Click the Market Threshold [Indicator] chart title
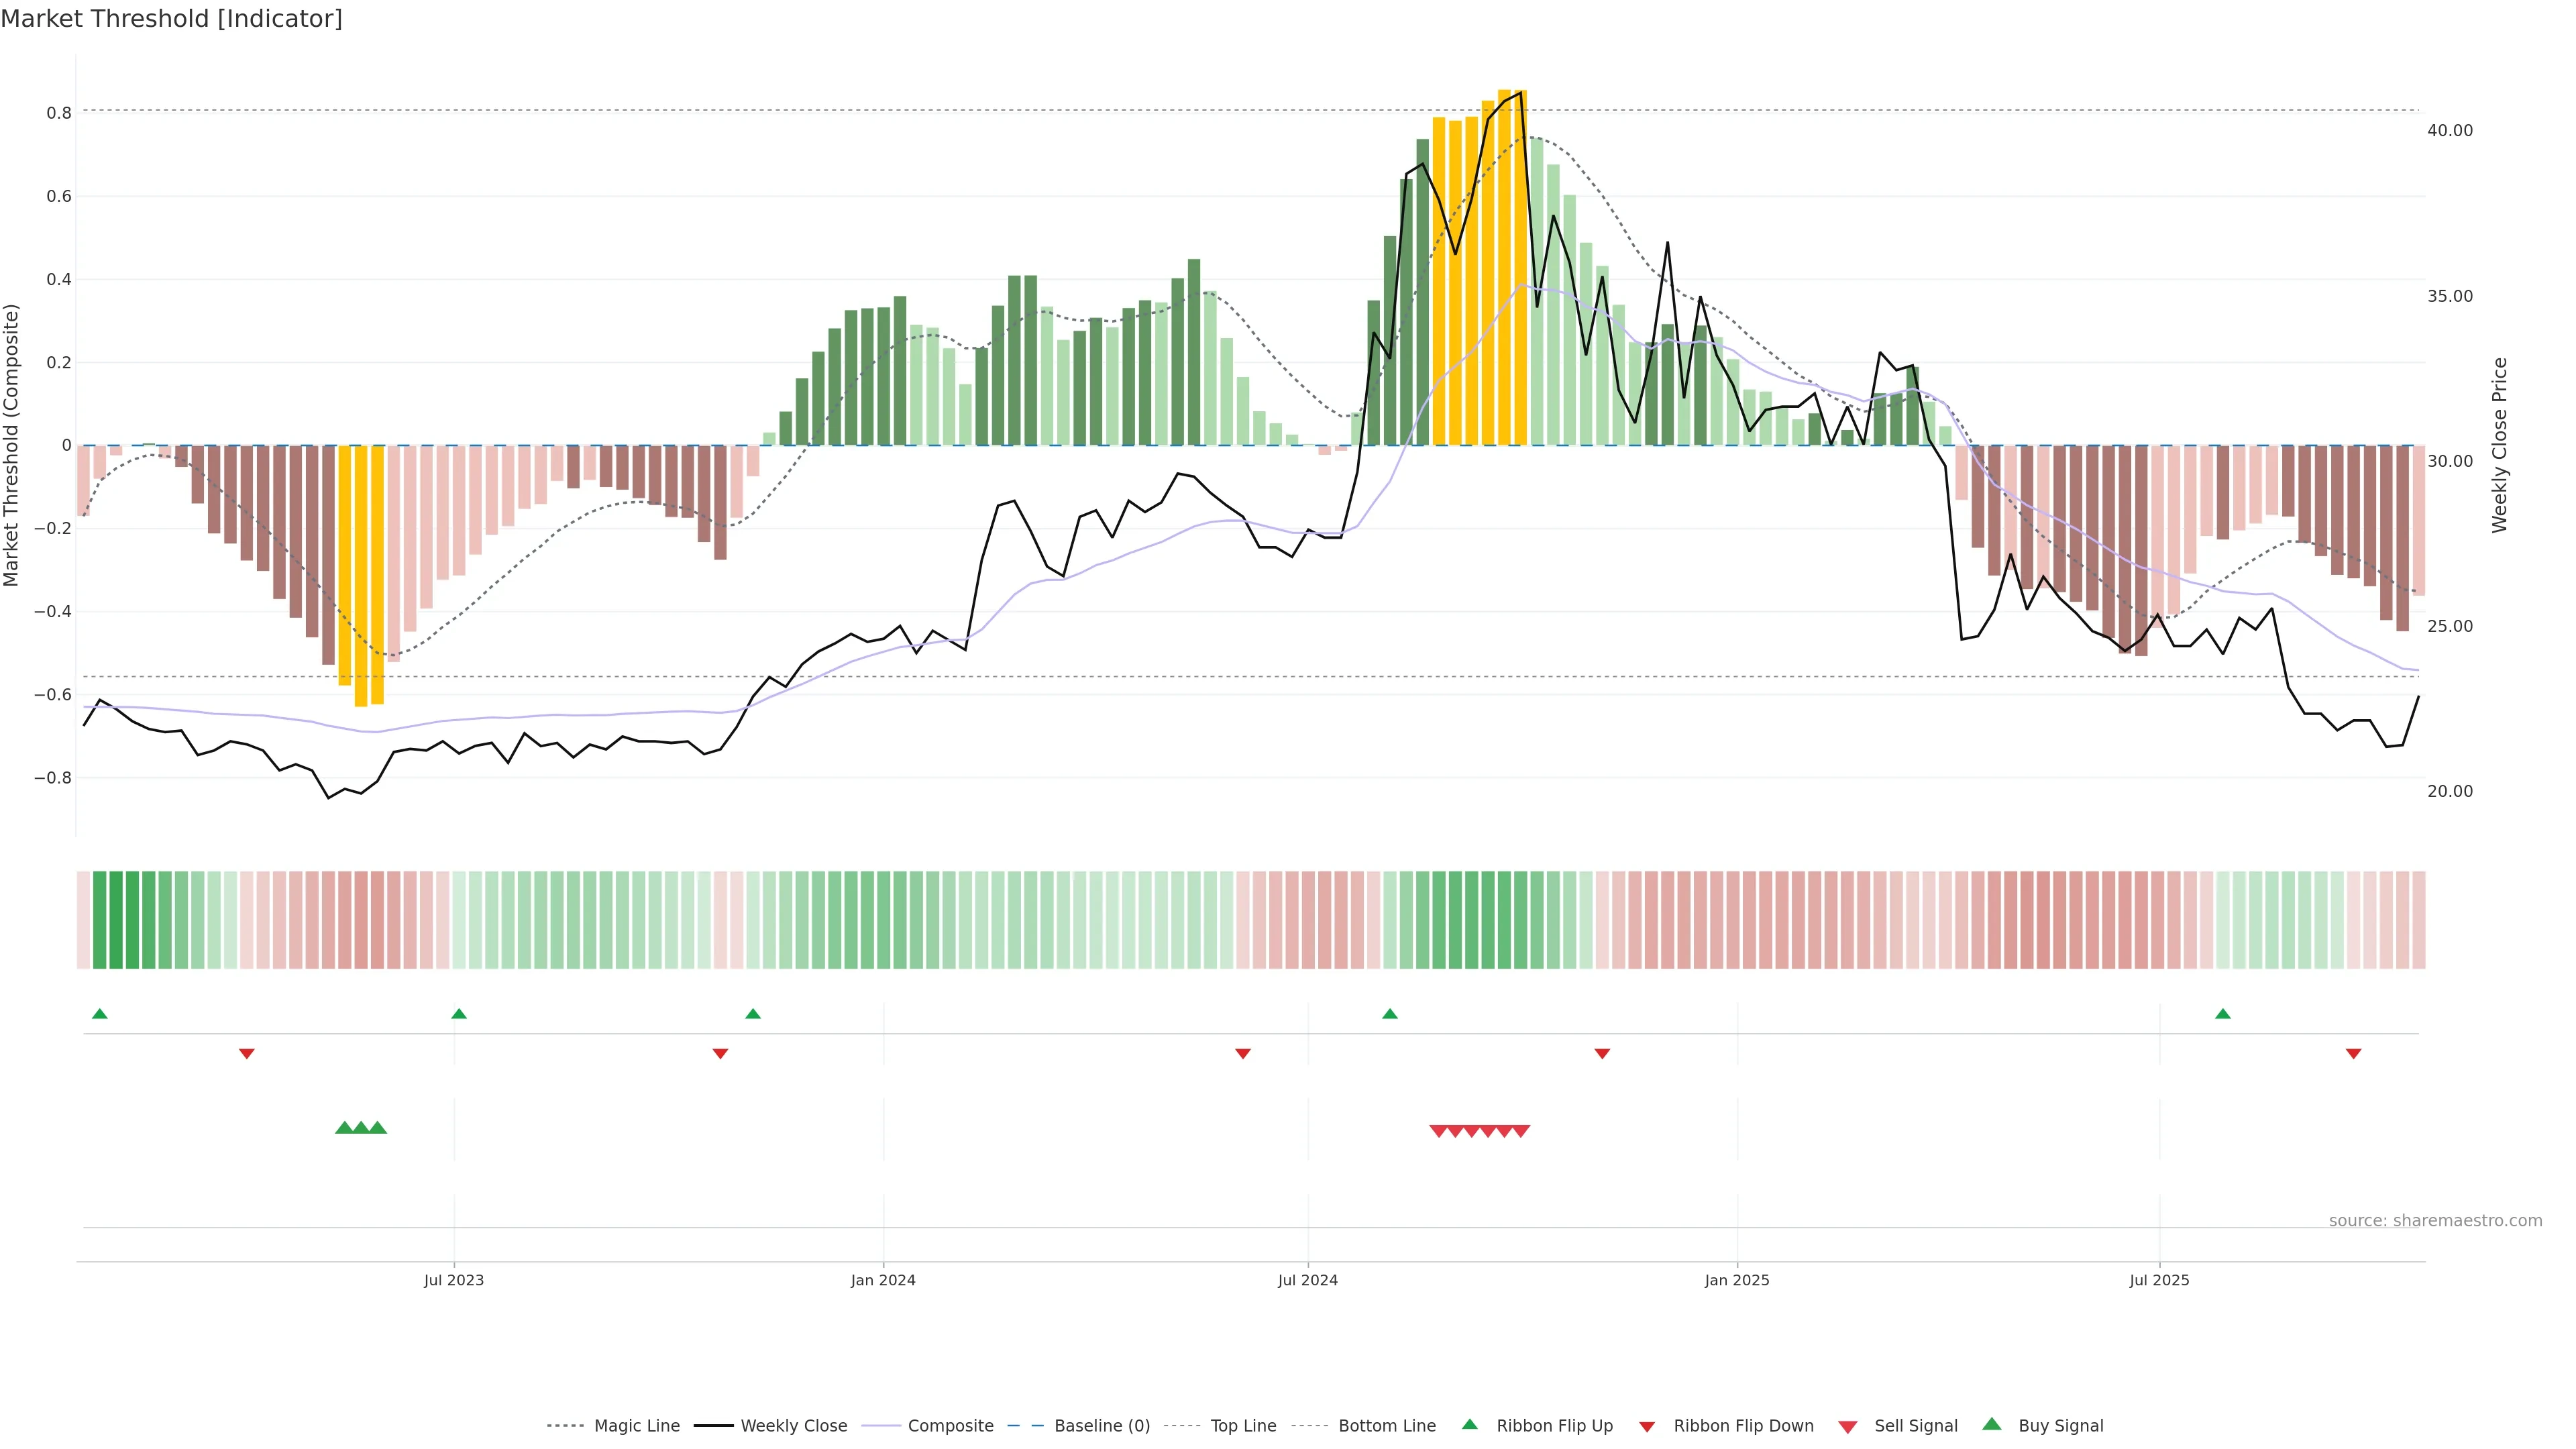 pos(171,19)
